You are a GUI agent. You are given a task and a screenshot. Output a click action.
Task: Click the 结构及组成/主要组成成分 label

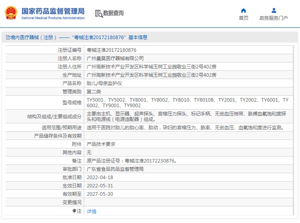[x=54, y=116]
